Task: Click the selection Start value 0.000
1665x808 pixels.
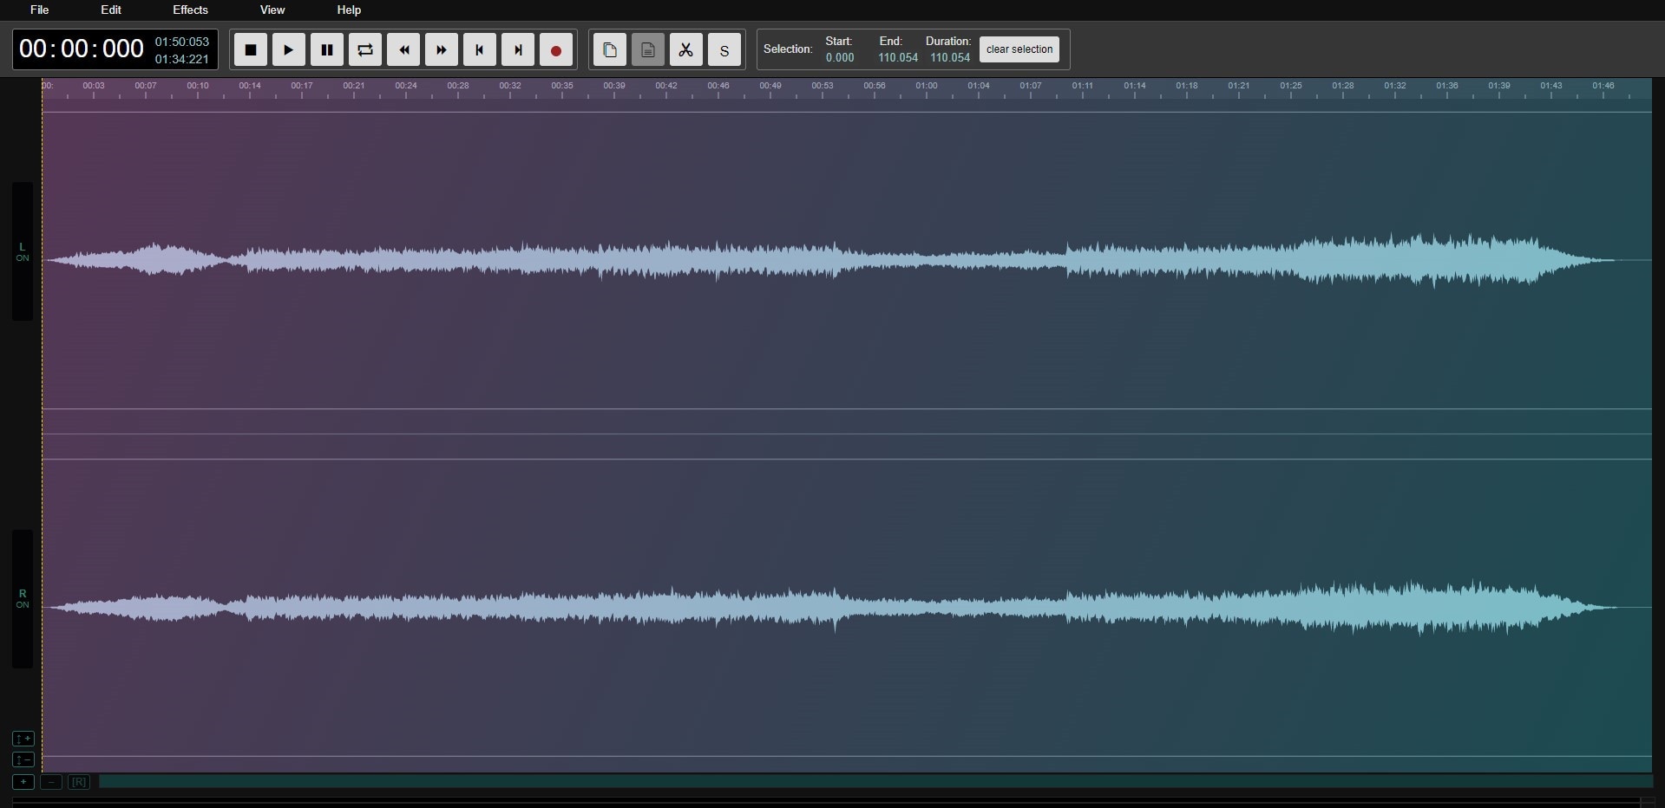Action: coord(840,57)
